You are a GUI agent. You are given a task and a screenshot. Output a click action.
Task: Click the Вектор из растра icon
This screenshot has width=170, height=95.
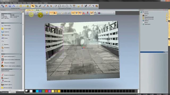[x=2, y=88]
